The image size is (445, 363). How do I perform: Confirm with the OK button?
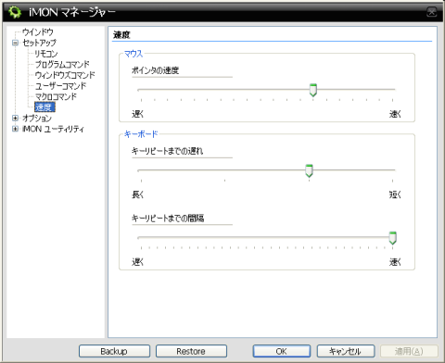tap(282, 351)
